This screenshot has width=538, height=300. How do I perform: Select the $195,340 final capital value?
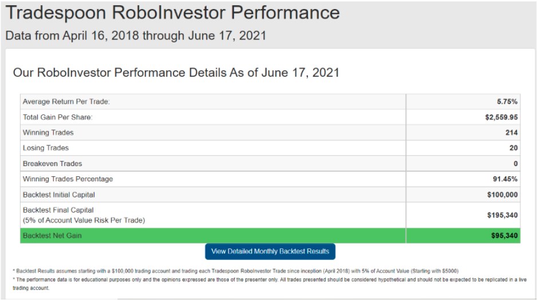[x=503, y=215]
